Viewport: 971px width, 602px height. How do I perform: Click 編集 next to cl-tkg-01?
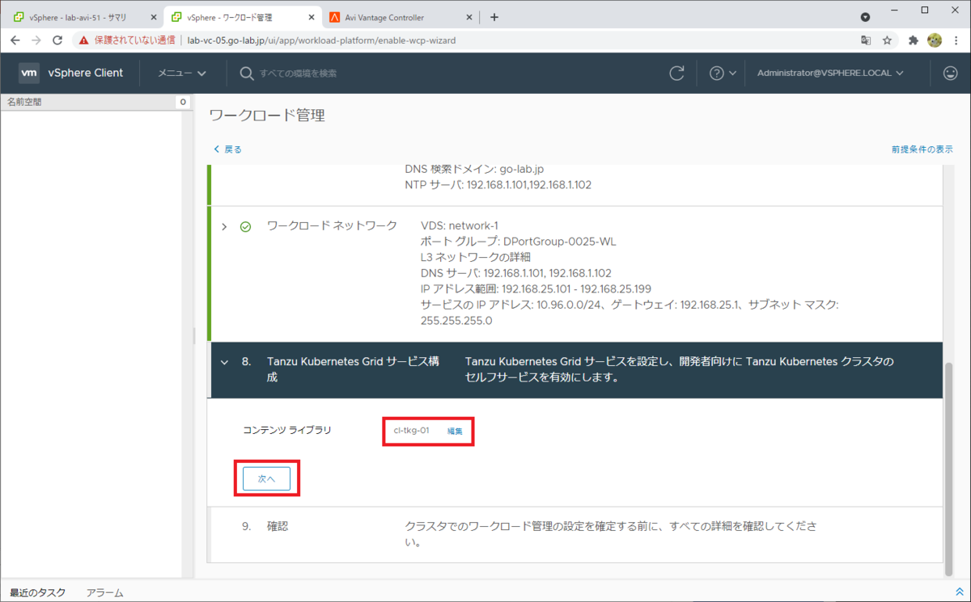coord(455,431)
